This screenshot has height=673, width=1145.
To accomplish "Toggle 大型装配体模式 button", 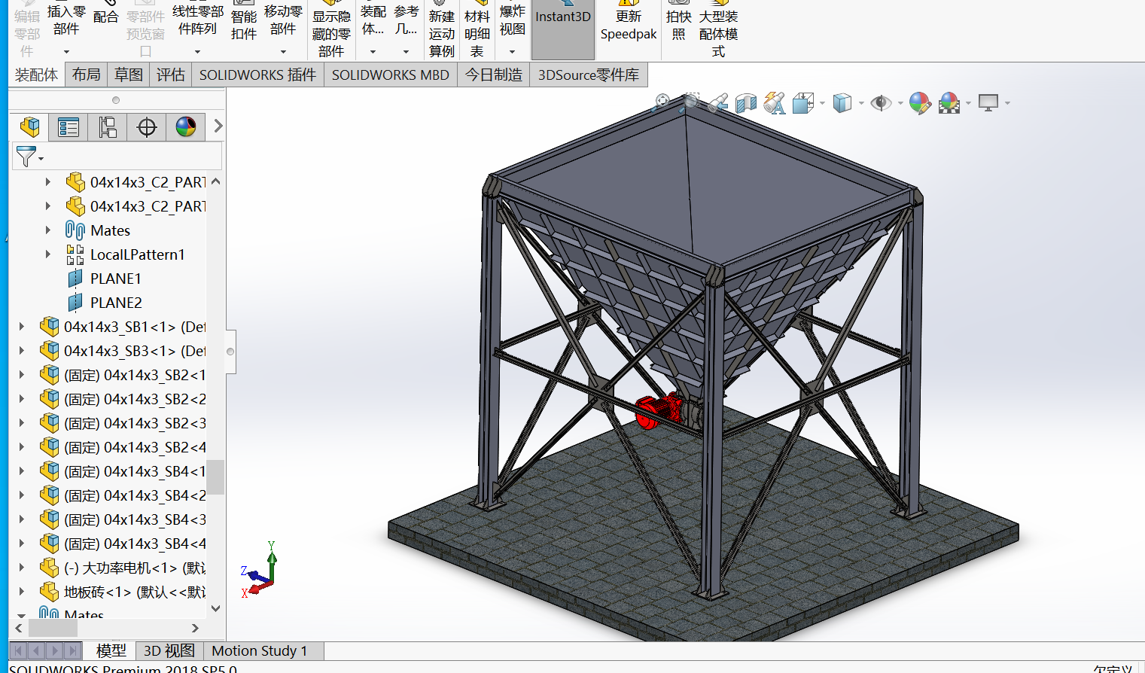I will point(718,30).
